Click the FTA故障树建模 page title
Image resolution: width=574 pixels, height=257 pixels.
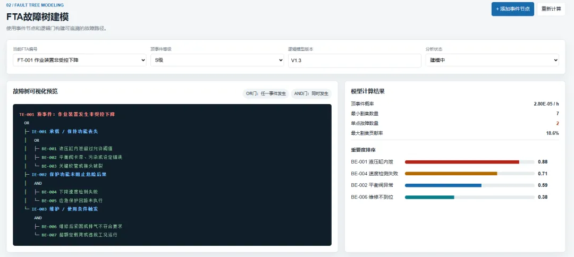tap(37, 17)
